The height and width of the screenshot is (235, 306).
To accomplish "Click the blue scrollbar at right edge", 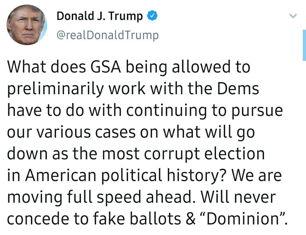I will click(x=304, y=45).
